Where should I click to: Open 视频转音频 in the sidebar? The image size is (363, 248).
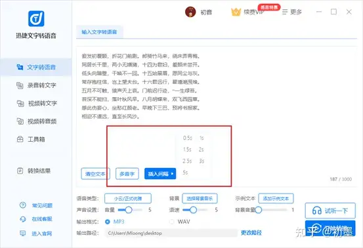click(36, 121)
